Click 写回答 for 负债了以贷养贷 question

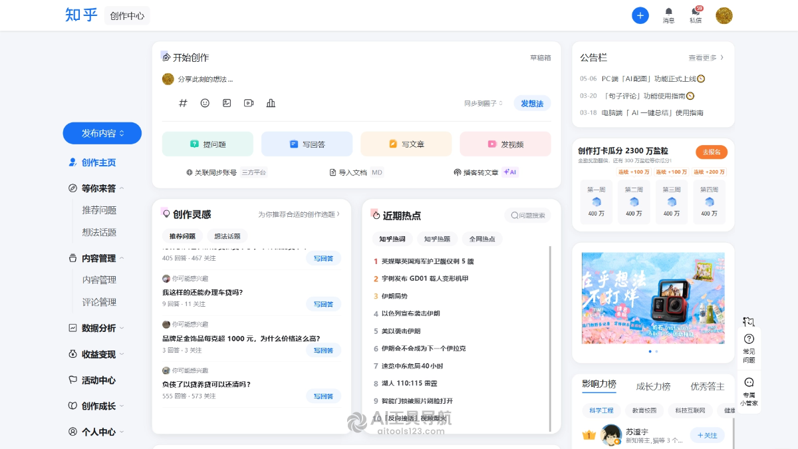[x=323, y=396]
